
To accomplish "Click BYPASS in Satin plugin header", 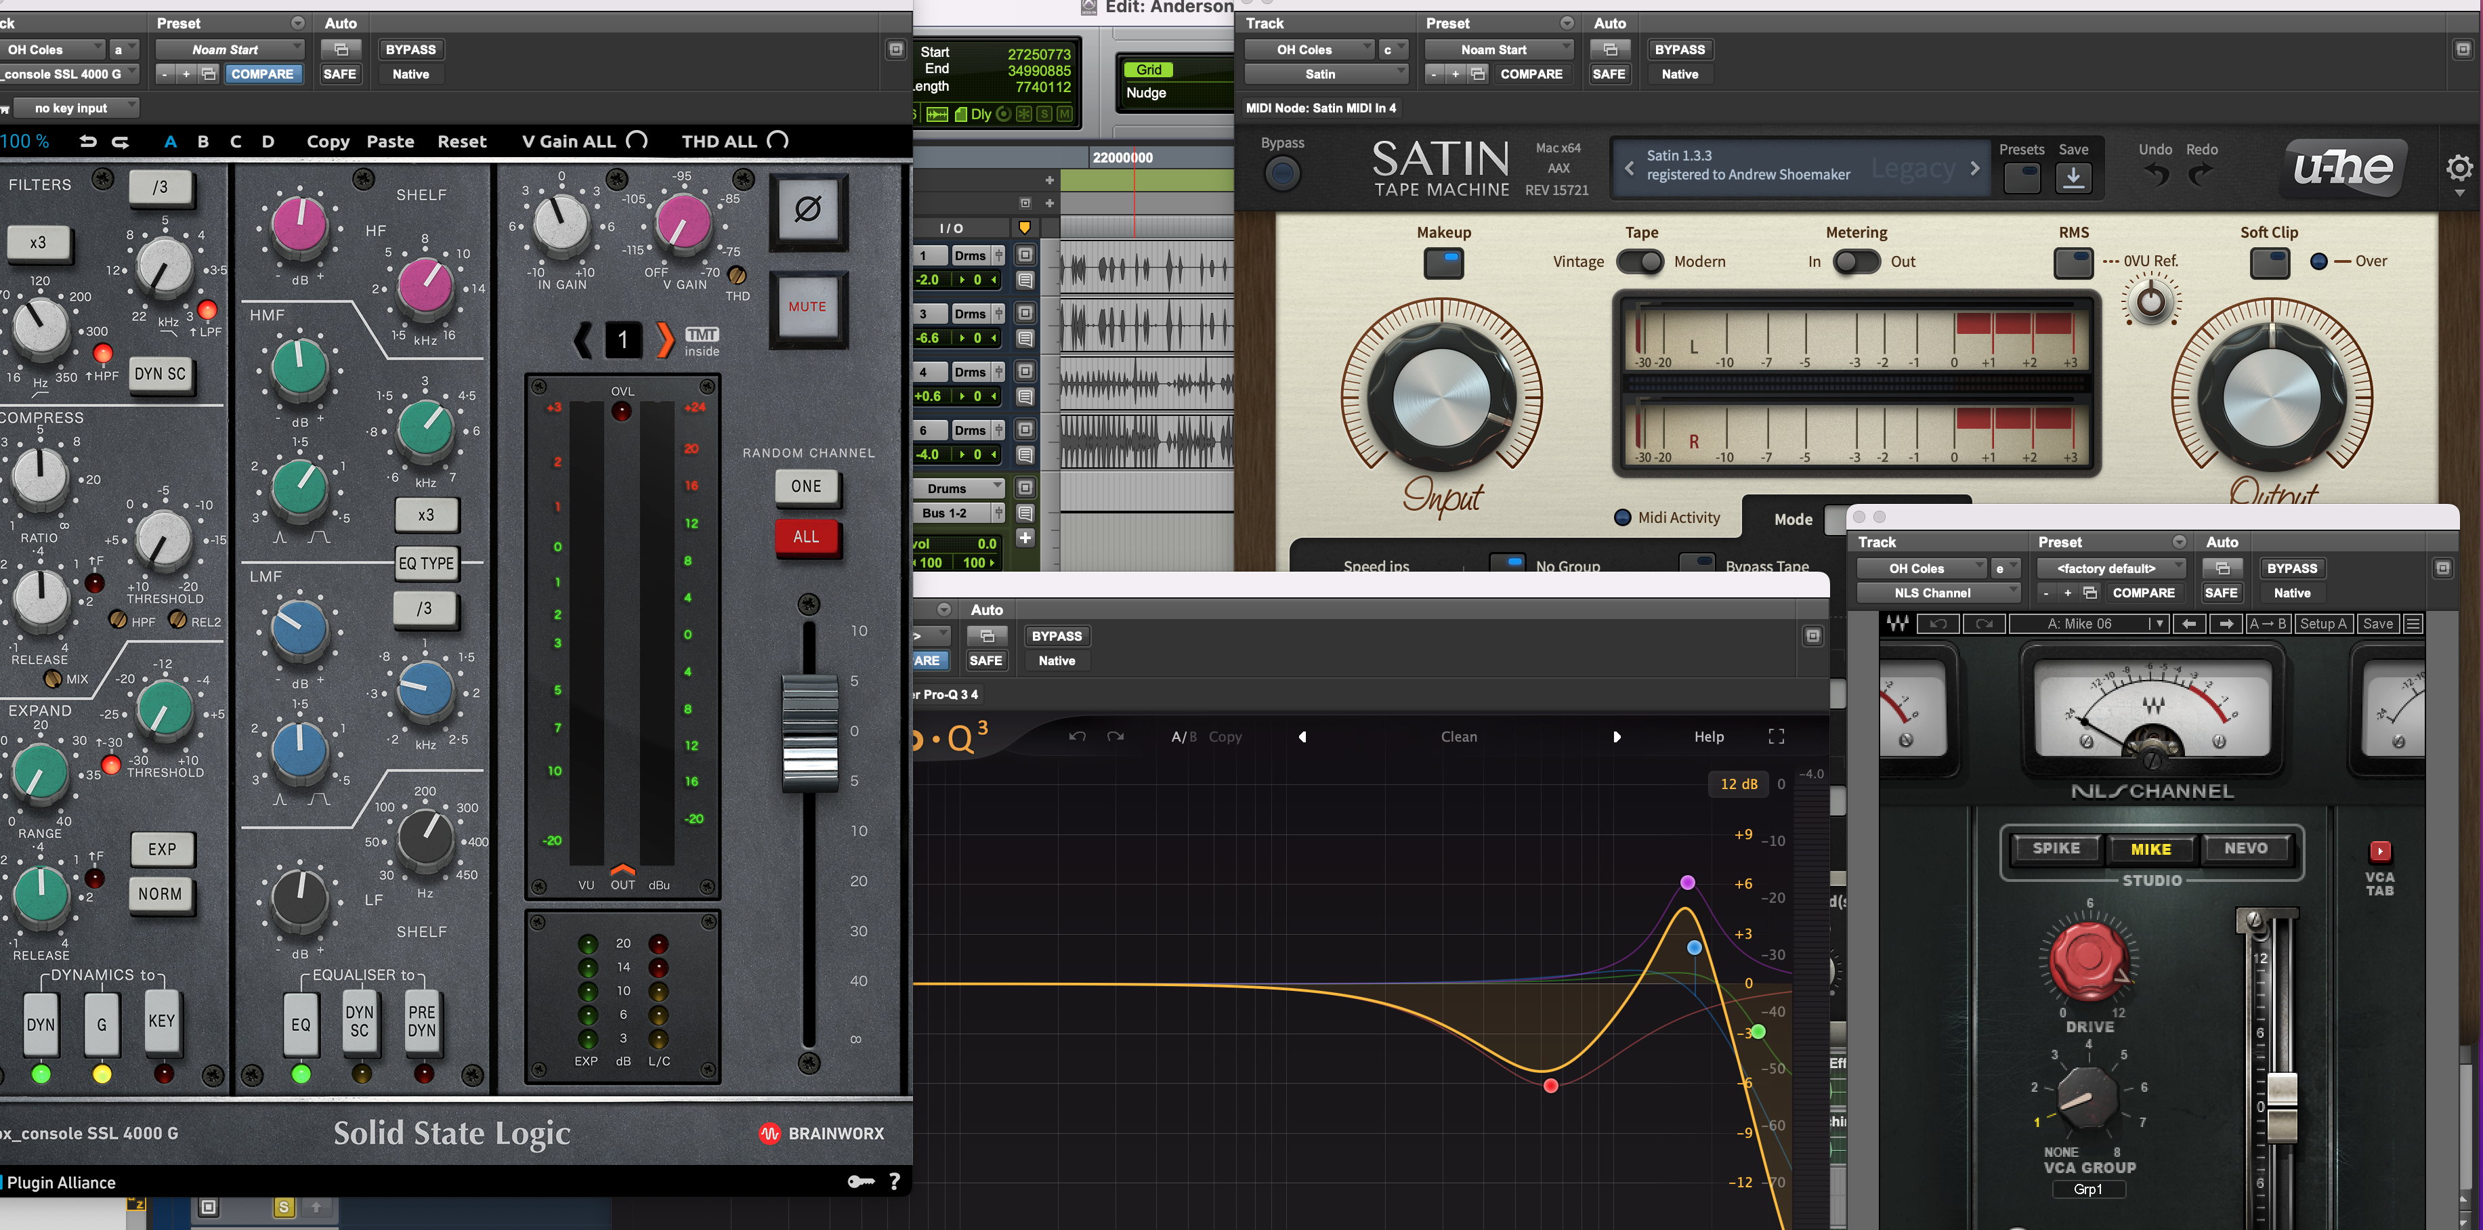I will click(1679, 49).
